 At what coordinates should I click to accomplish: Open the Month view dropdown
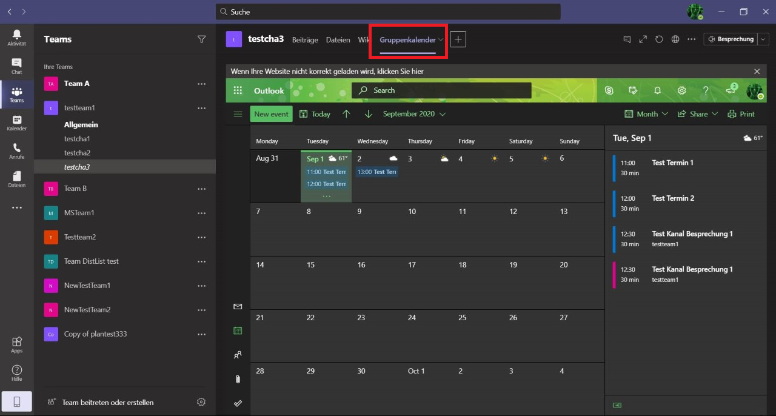click(646, 114)
